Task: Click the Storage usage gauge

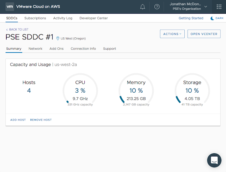Action: click(x=192, y=91)
